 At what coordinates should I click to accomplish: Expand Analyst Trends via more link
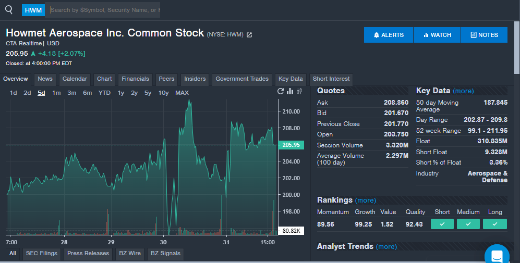(x=386, y=247)
